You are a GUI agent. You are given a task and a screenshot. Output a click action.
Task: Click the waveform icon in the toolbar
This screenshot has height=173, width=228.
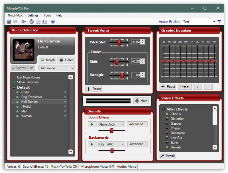coord(38,22)
